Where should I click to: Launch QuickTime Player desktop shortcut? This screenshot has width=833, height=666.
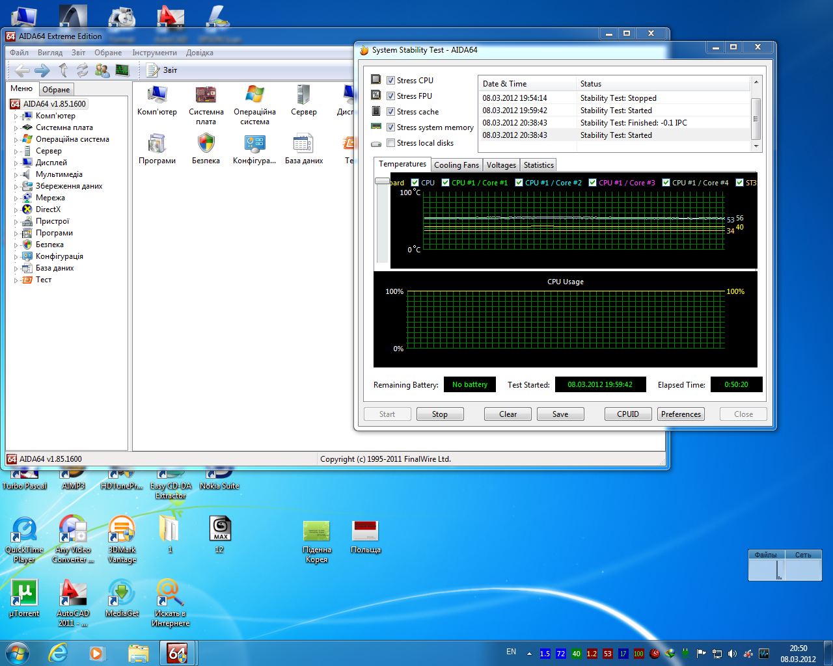[x=24, y=540]
